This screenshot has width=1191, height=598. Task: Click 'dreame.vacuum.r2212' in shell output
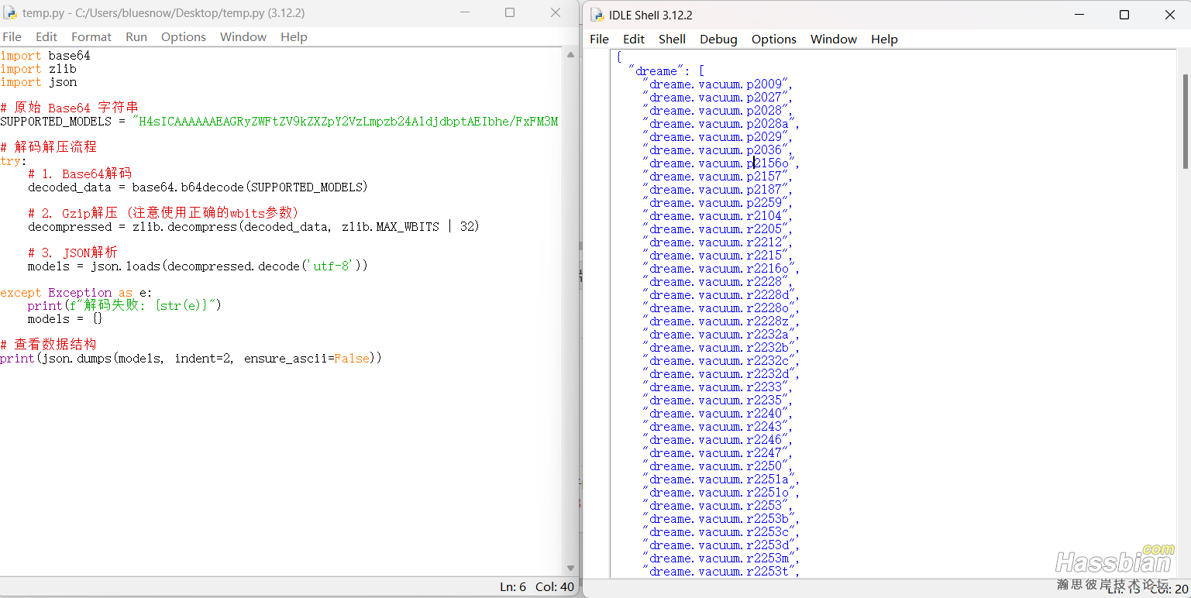tap(718, 242)
